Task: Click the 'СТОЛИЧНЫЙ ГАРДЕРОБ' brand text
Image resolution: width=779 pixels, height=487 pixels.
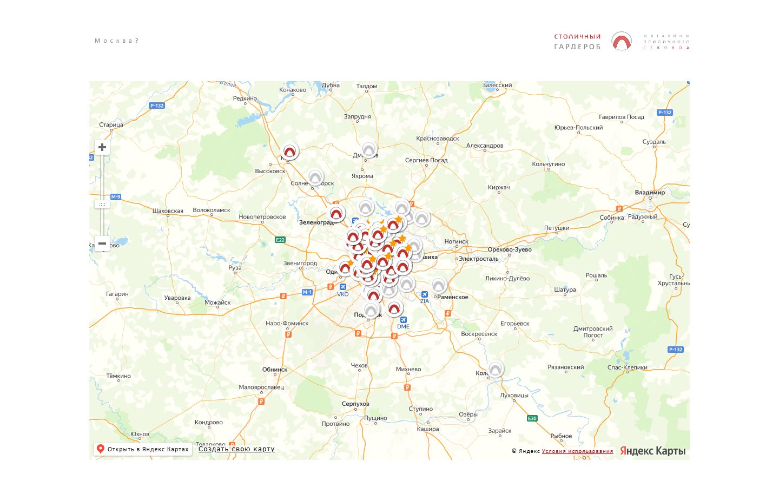Action: (577, 42)
